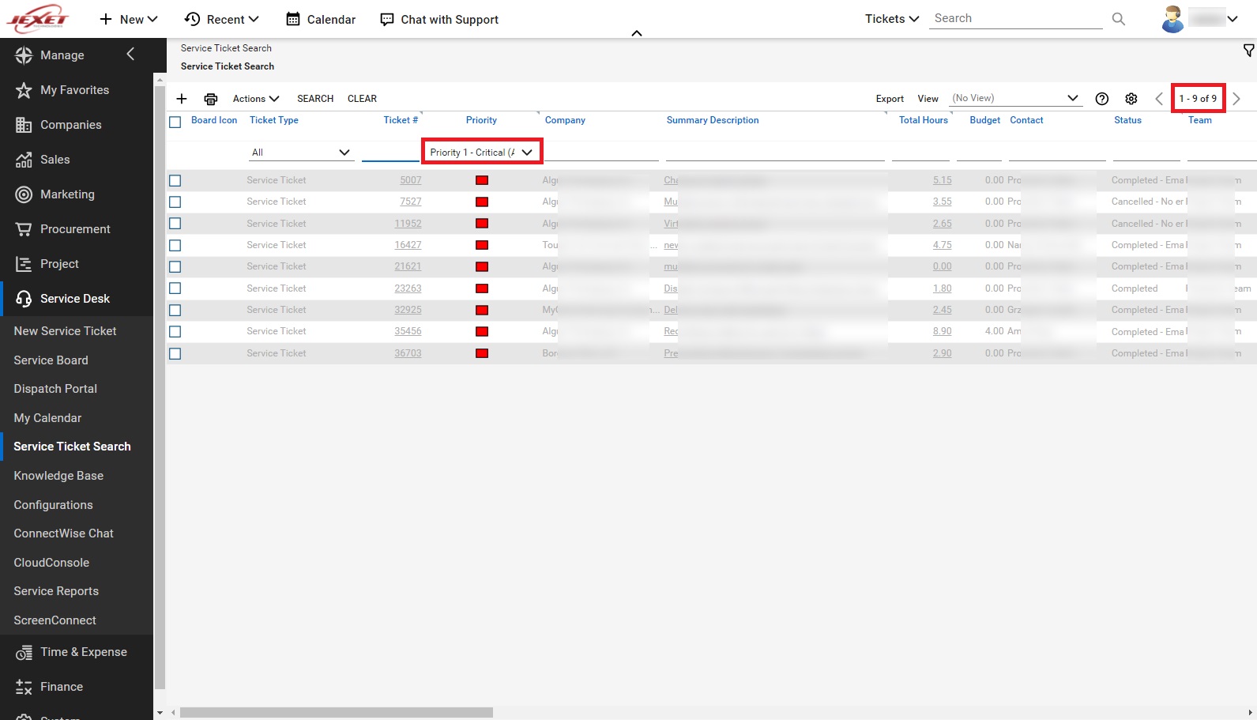Open the View selection dropdown
Image resolution: width=1257 pixels, height=720 pixels.
pyautogui.click(x=1014, y=99)
